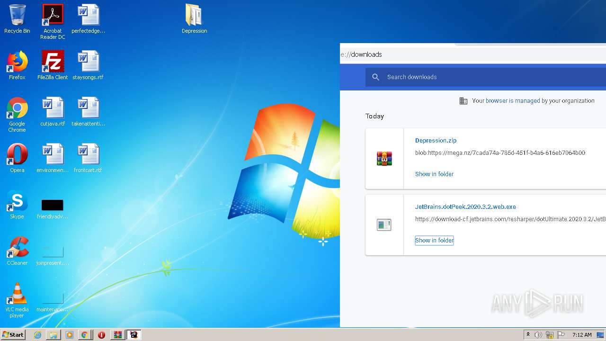
Task: Switch to WinRAR taskbar button
Action: tap(117, 335)
